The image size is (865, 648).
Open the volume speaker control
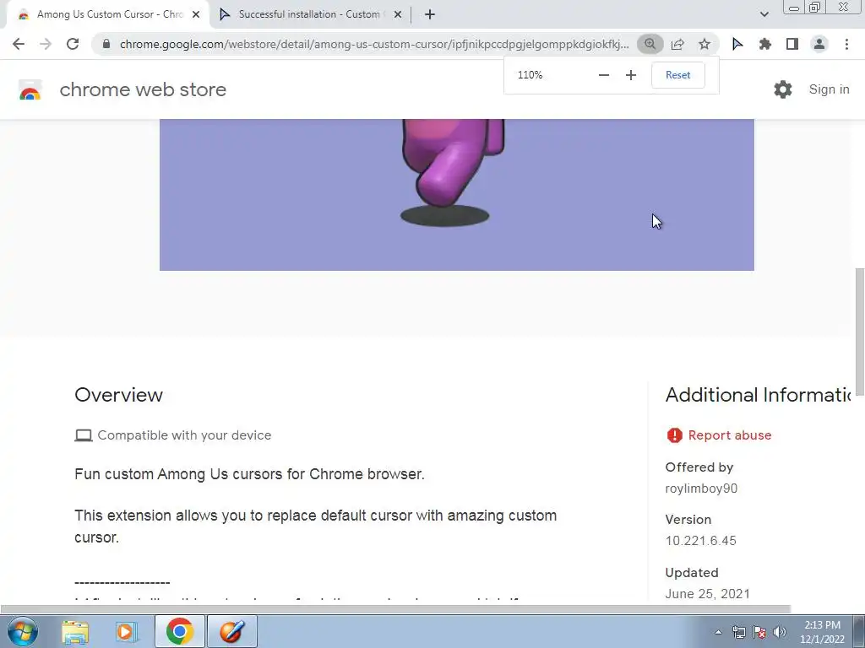click(x=780, y=632)
